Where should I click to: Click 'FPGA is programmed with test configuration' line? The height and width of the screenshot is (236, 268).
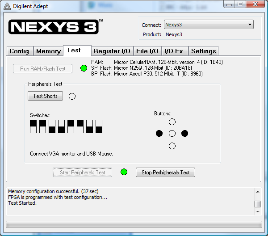point(58,197)
